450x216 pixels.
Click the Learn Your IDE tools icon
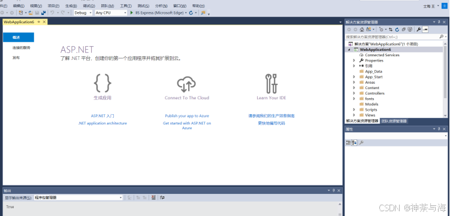pos(271,83)
